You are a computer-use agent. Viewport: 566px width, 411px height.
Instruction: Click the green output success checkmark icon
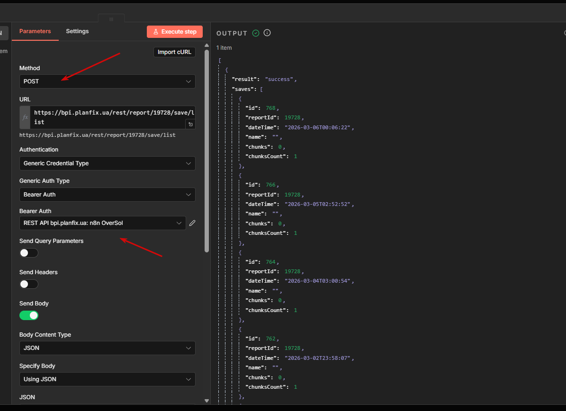[256, 33]
